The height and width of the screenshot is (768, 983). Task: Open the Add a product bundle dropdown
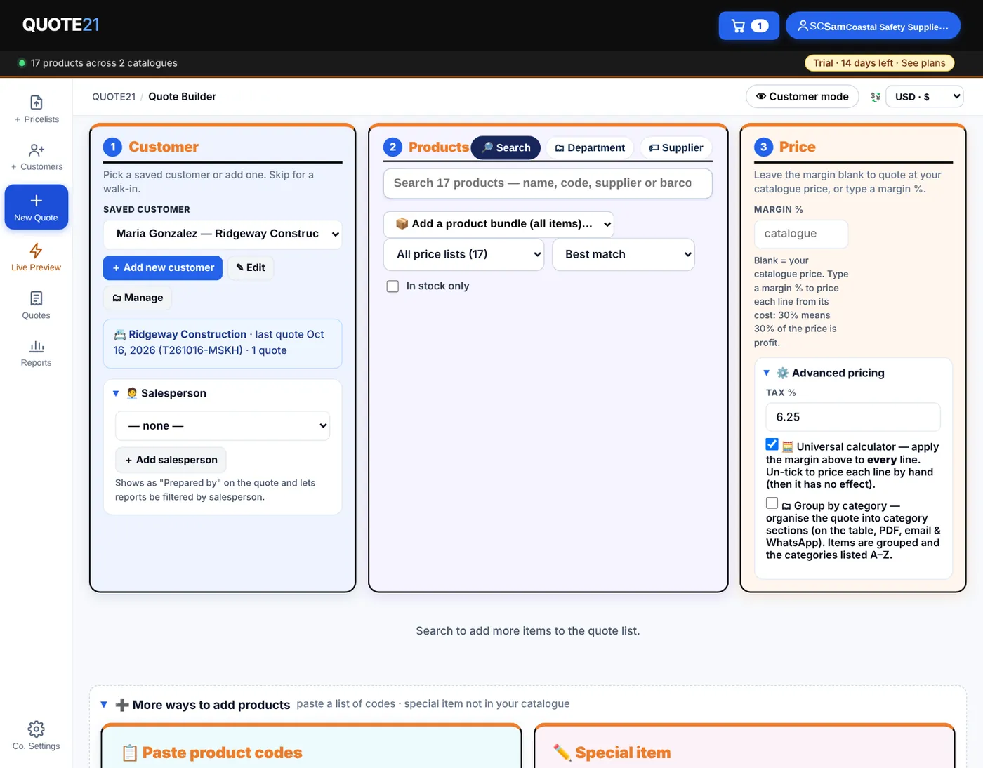[499, 224]
